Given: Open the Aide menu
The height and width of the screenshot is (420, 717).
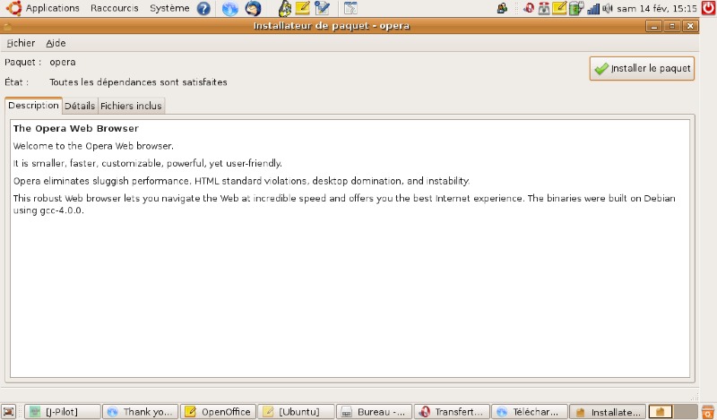Looking at the screenshot, I should pyautogui.click(x=56, y=43).
